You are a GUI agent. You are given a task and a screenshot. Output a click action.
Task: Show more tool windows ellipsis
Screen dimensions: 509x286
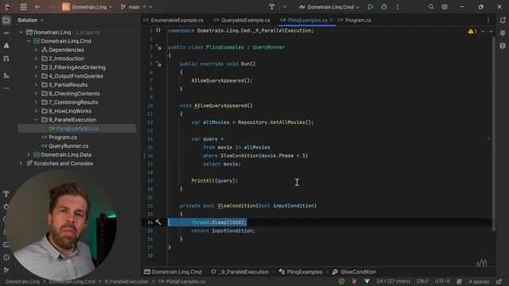coord(6,88)
